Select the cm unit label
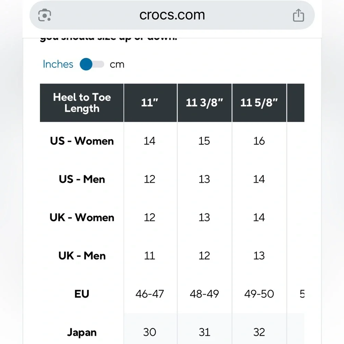The width and height of the screenshot is (344, 344). (117, 65)
